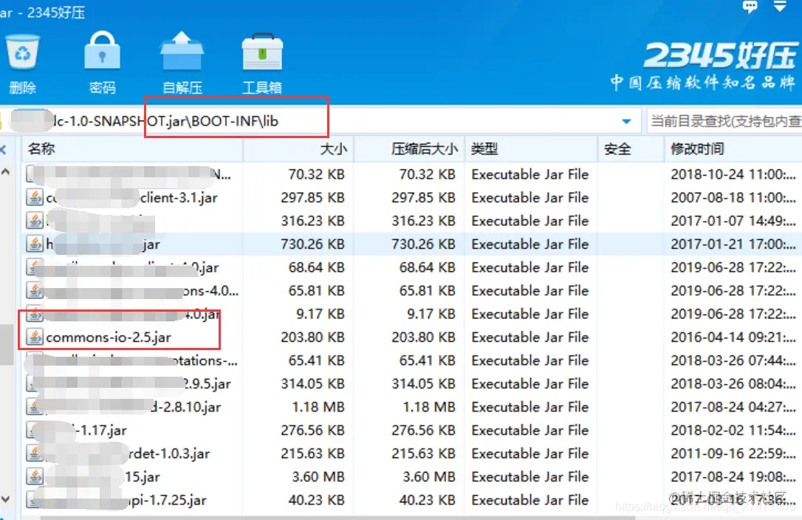Click the jar icon of the 3.60 MB file
Viewport: 802px width, 520px height.
[34, 477]
